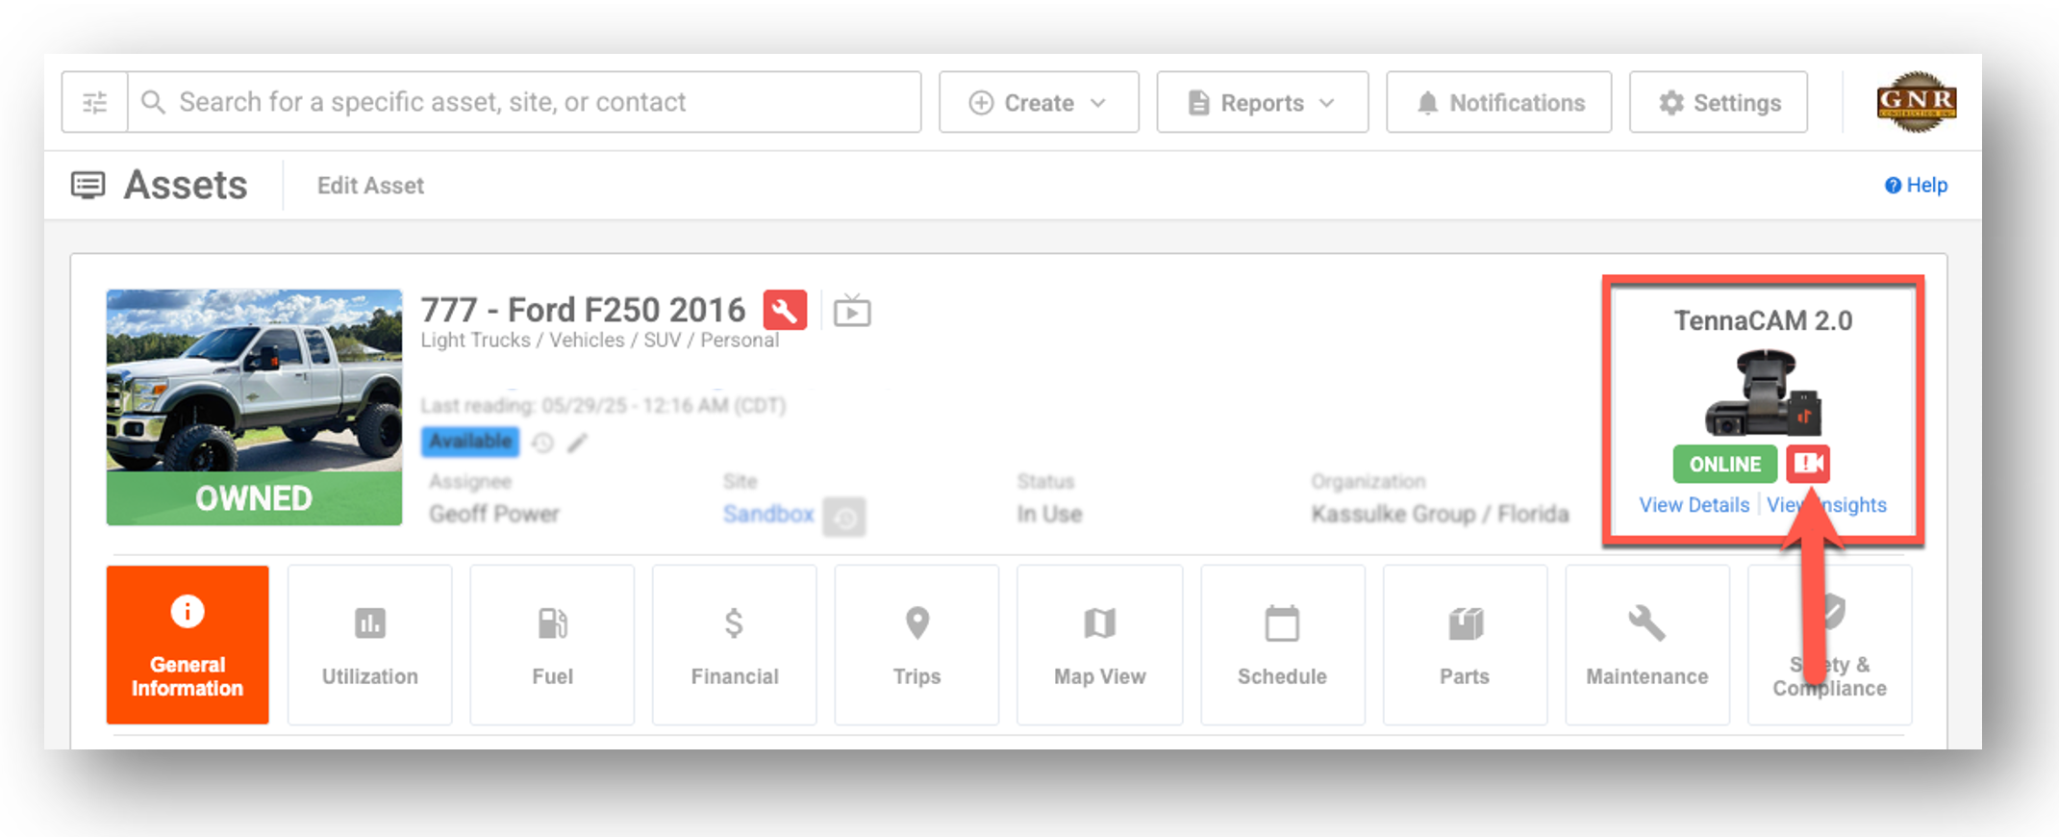Click the Assets page heading

[x=186, y=185]
